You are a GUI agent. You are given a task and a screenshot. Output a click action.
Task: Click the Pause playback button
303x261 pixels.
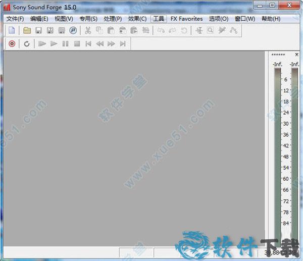[x=65, y=44]
